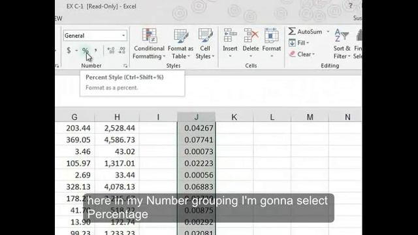The width and height of the screenshot is (418, 235).
Task: Click the AutoSum sigma button
Action: tap(305, 31)
